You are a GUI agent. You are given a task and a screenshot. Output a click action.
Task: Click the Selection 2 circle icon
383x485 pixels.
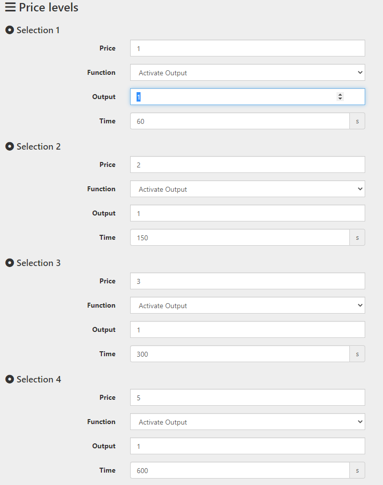[9, 146]
